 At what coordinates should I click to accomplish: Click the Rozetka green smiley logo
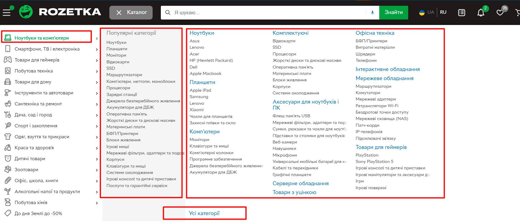(x=26, y=12)
